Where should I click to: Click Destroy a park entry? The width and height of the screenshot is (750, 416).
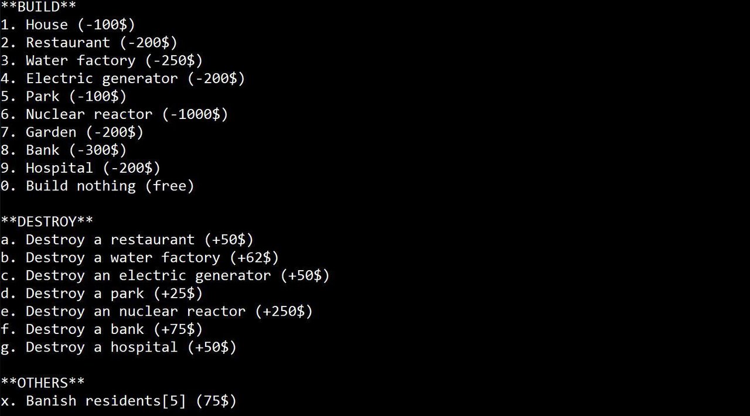102,294
